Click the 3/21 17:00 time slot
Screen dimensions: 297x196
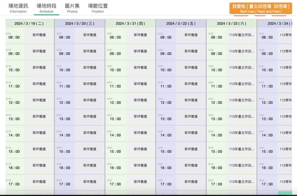115,182
